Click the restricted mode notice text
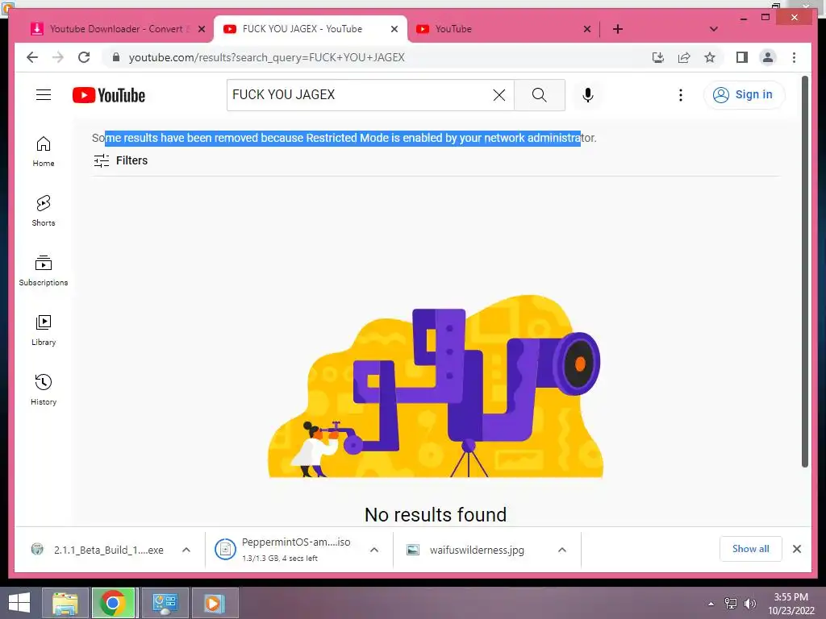826x619 pixels. (344, 138)
